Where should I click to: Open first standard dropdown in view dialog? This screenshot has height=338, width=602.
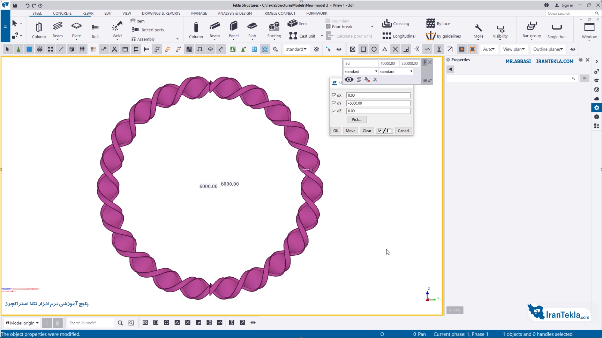pos(361,72)
